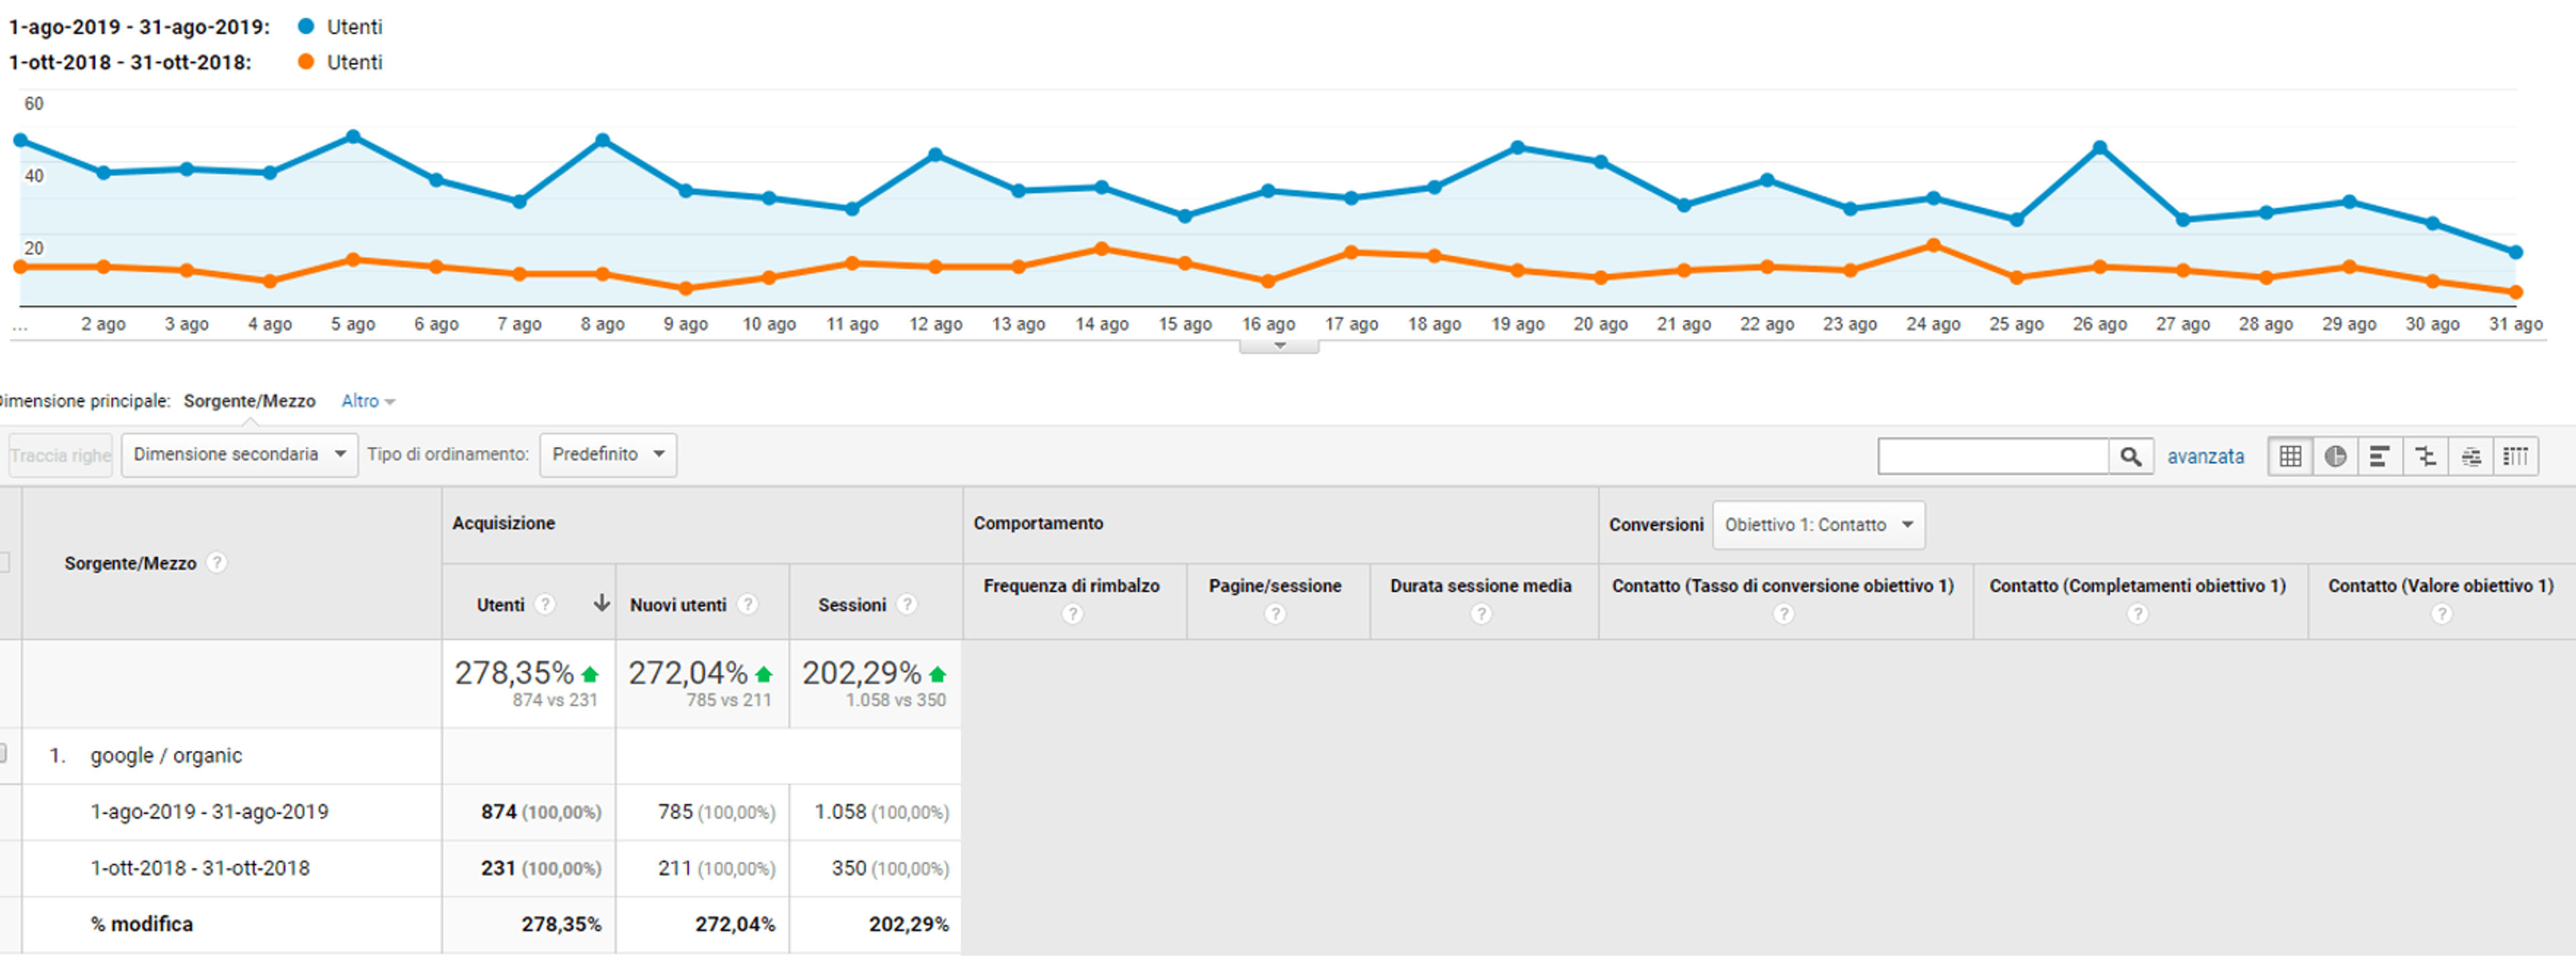Switch to pivot table view icon
2576x960 pixels.
pyautogui.click(x=2515, y=457)
